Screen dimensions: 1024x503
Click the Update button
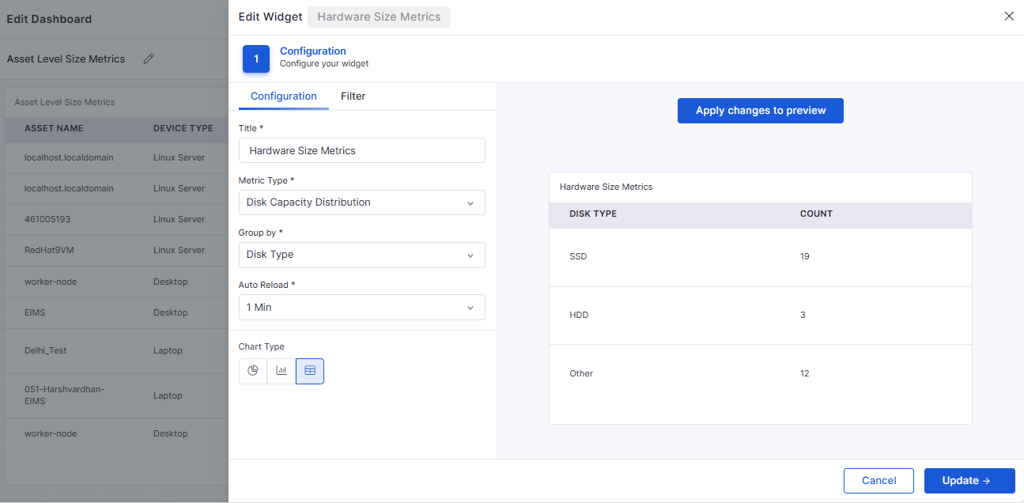(x=969, y=481)
